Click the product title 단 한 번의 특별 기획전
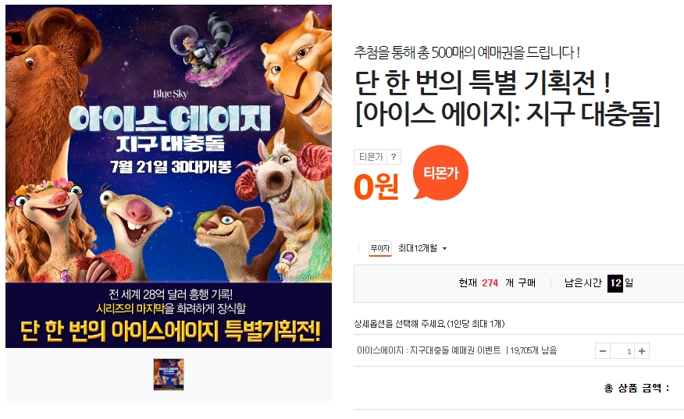The image size is (684, 419). coord(482,83)
